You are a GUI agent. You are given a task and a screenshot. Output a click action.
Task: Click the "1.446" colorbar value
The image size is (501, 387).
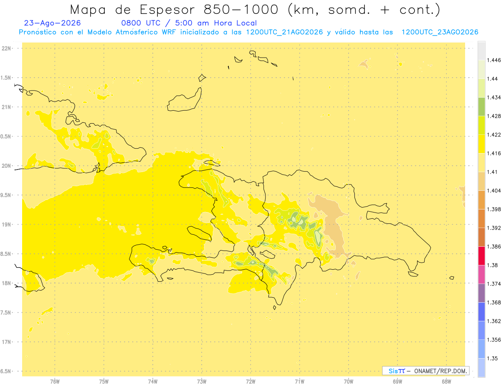click(x=494, y=60)
